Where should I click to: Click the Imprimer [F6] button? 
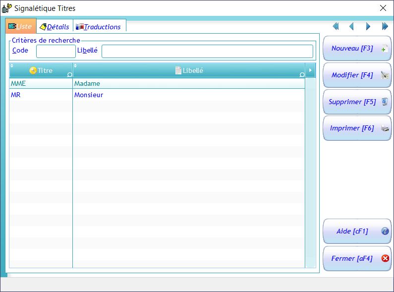pos(357,128)
